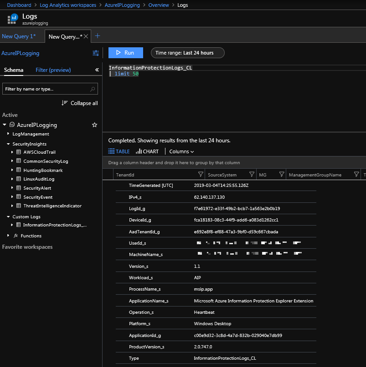
Task: Change the Time range setting
Action: click(188, 53)
